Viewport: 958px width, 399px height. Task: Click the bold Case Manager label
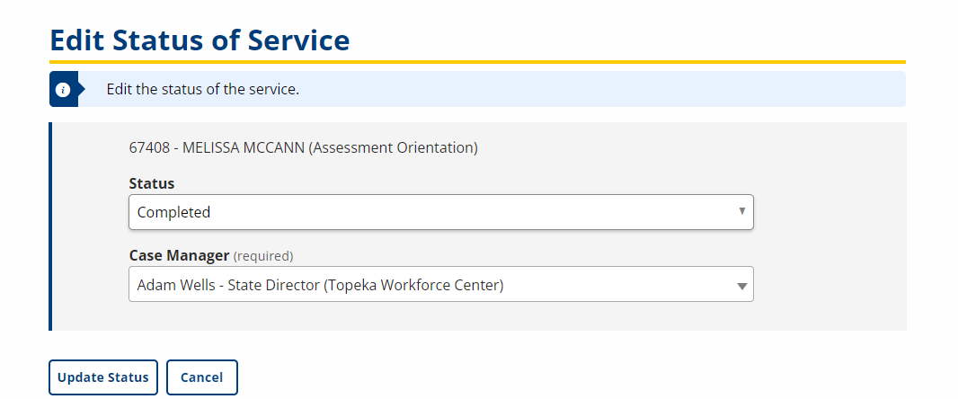[179, 255]
